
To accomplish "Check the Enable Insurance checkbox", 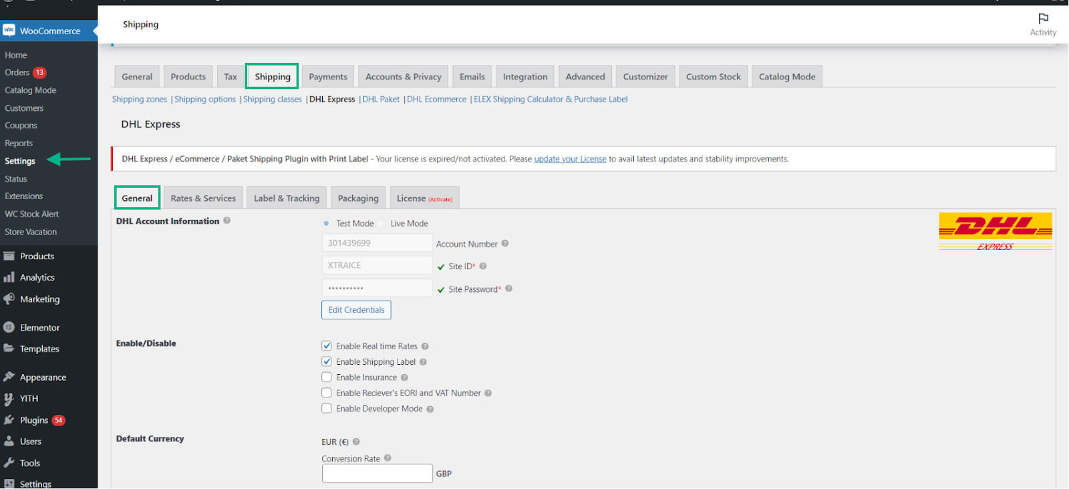I will point(327,377).
